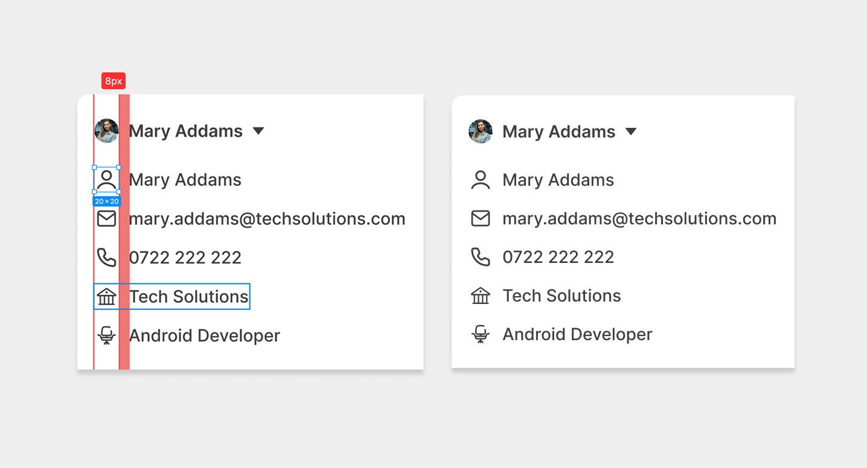Click the office chair icon in left card
This screenshot has width=867, height=468.
(106, 335)
